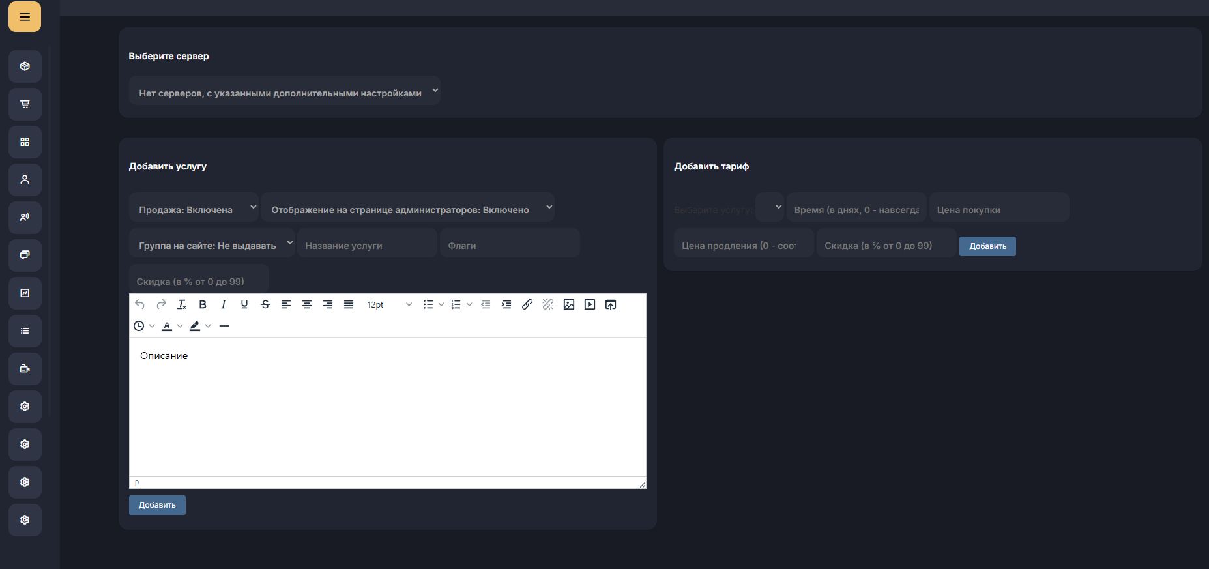1209x569 pixels.
Task: Open the 12pt font size dropdown
Action: click(389, 304)
